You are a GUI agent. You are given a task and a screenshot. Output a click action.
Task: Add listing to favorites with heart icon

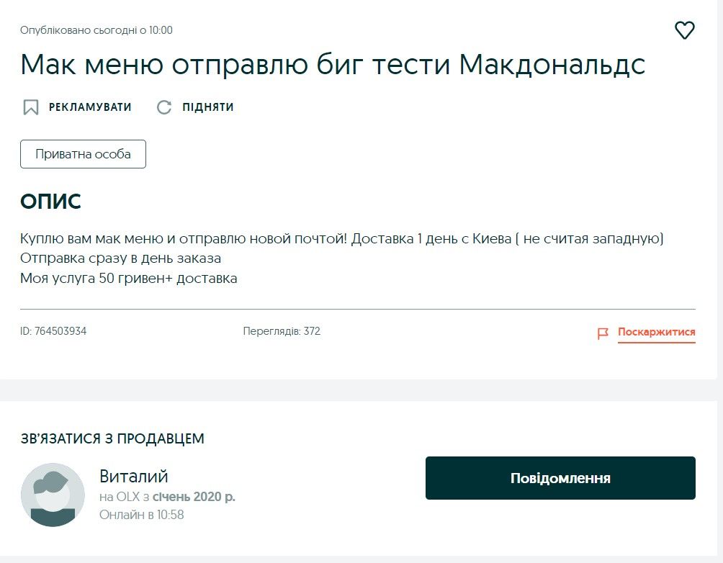tap(684, 30)
